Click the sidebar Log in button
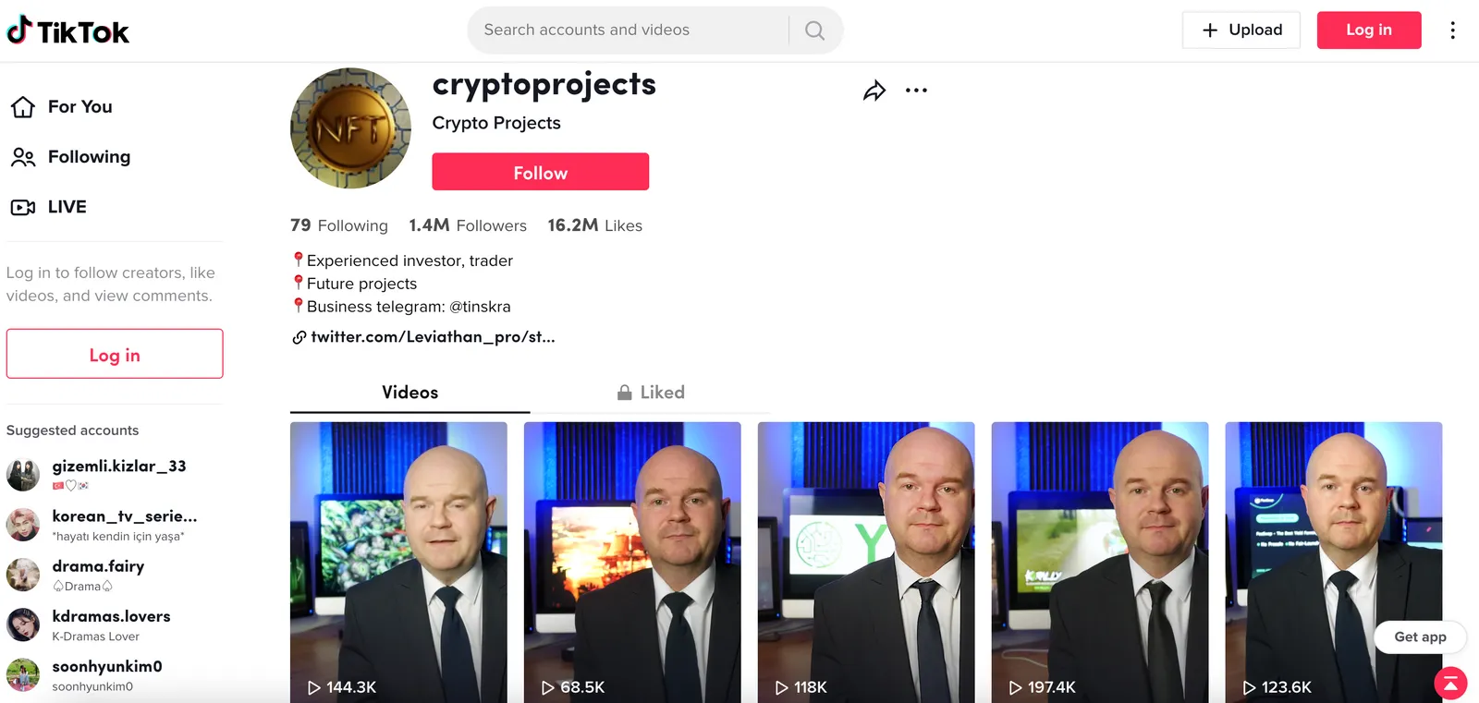 tap(115, 355)
